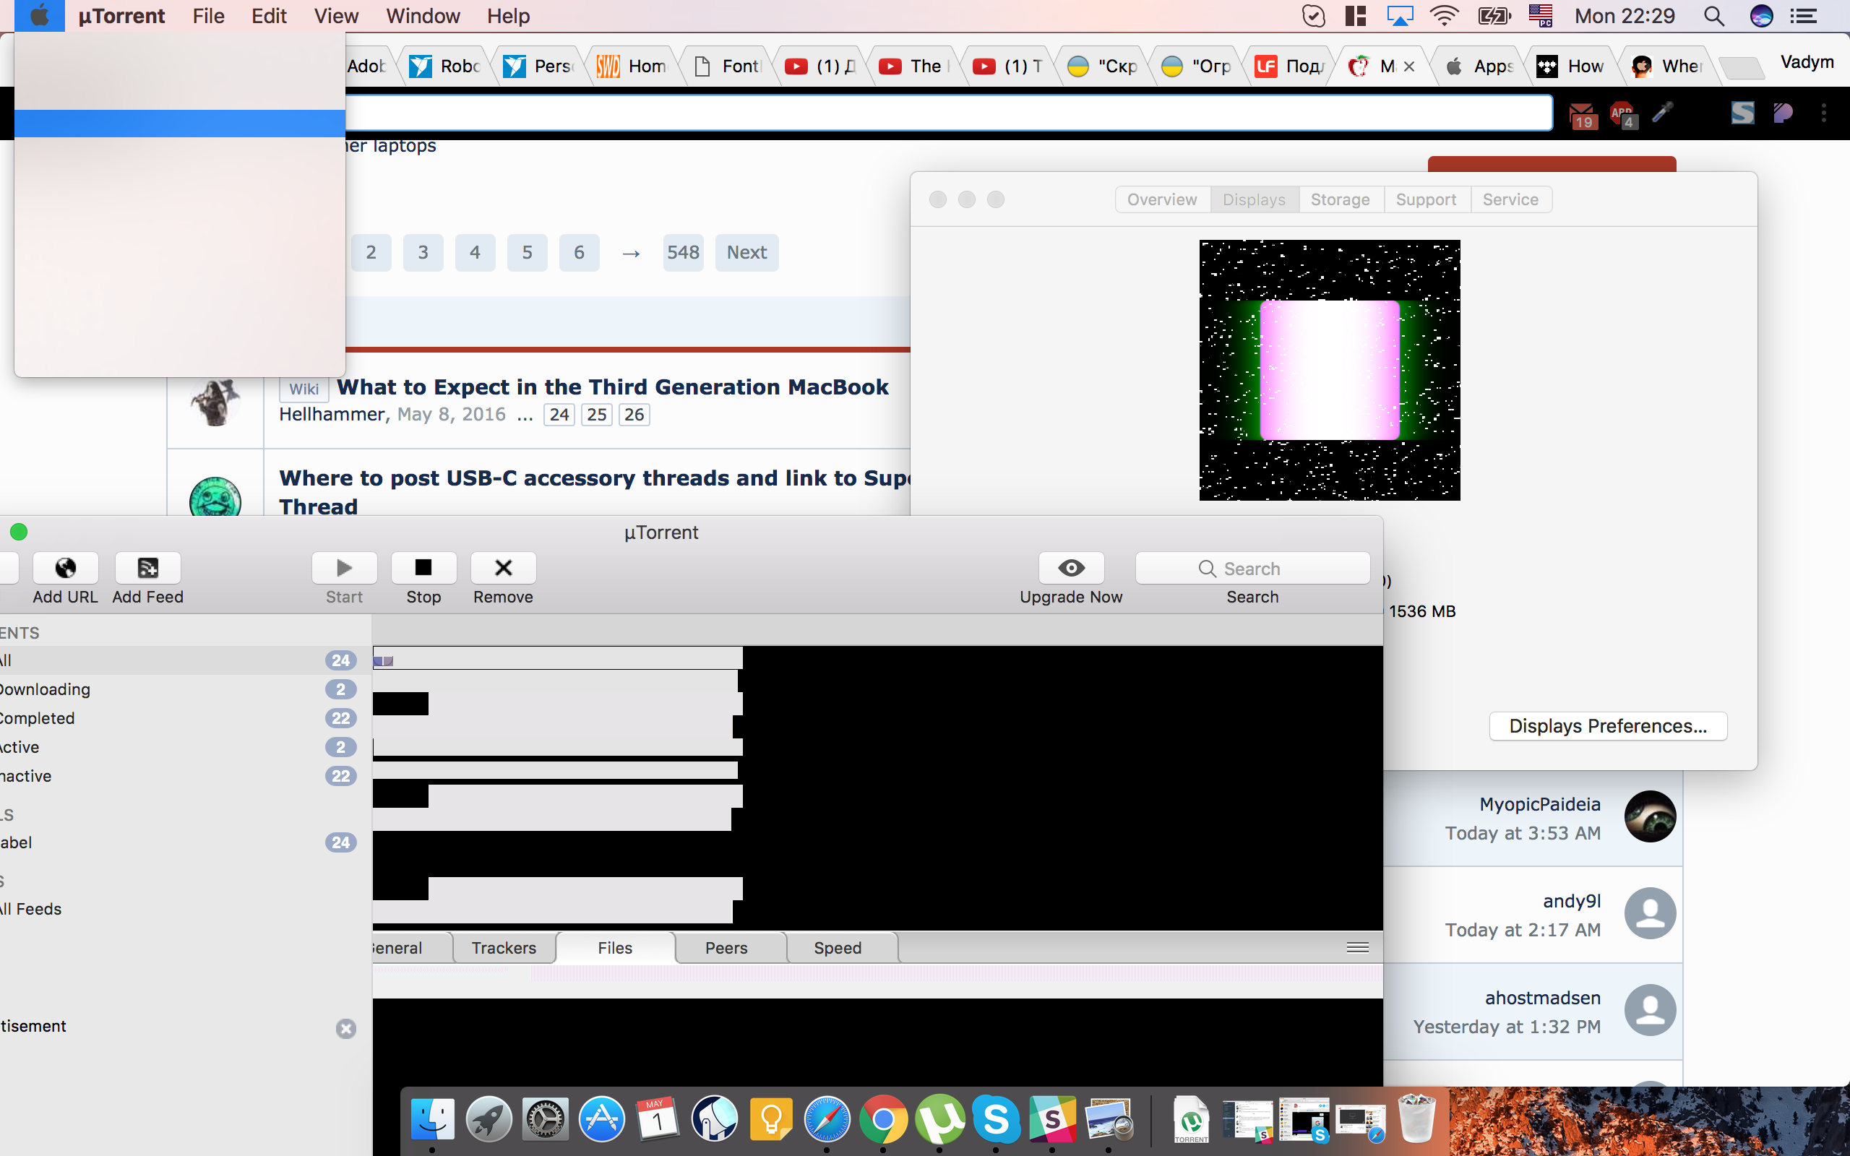
Task: Click the Add Feed icon
Action: click(147, 568)
